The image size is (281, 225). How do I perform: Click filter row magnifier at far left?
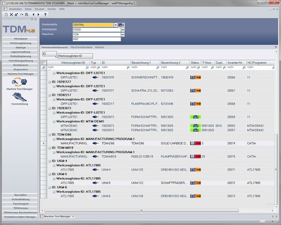pyautogui.click(x=43, y=67)
